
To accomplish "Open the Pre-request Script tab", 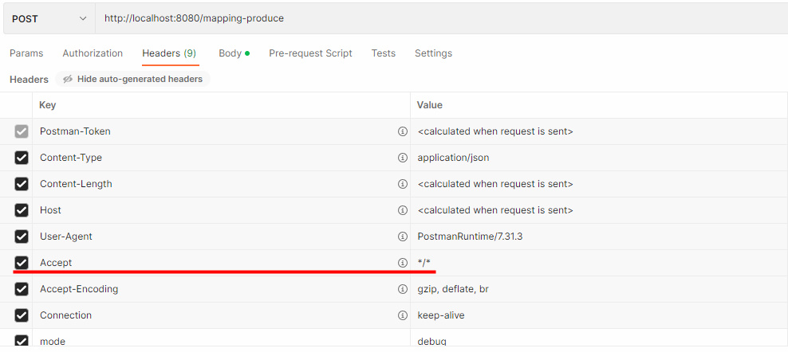I will click(x=310, y=53).
